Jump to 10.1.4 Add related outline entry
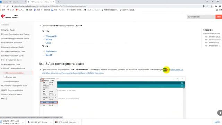The width and height of the screenshot is (222, 125). pos(213,45)
